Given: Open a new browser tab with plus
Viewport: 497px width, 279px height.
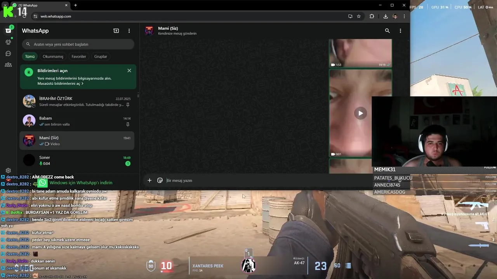Looking at the screenshot, I should tap(75, 5).
